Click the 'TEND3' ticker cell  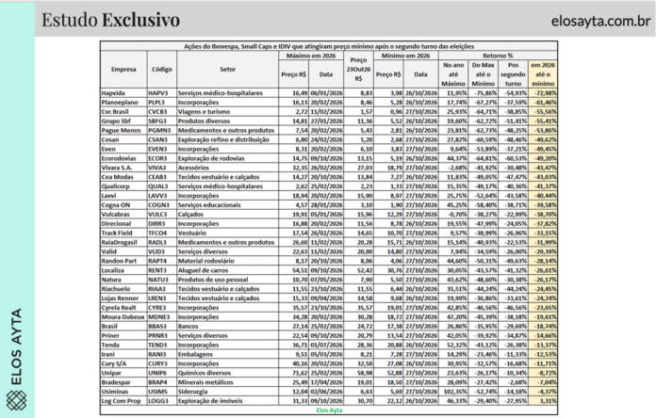162,345
